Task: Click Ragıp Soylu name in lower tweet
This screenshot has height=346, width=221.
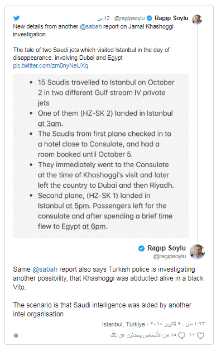Action: pos(166,248)
